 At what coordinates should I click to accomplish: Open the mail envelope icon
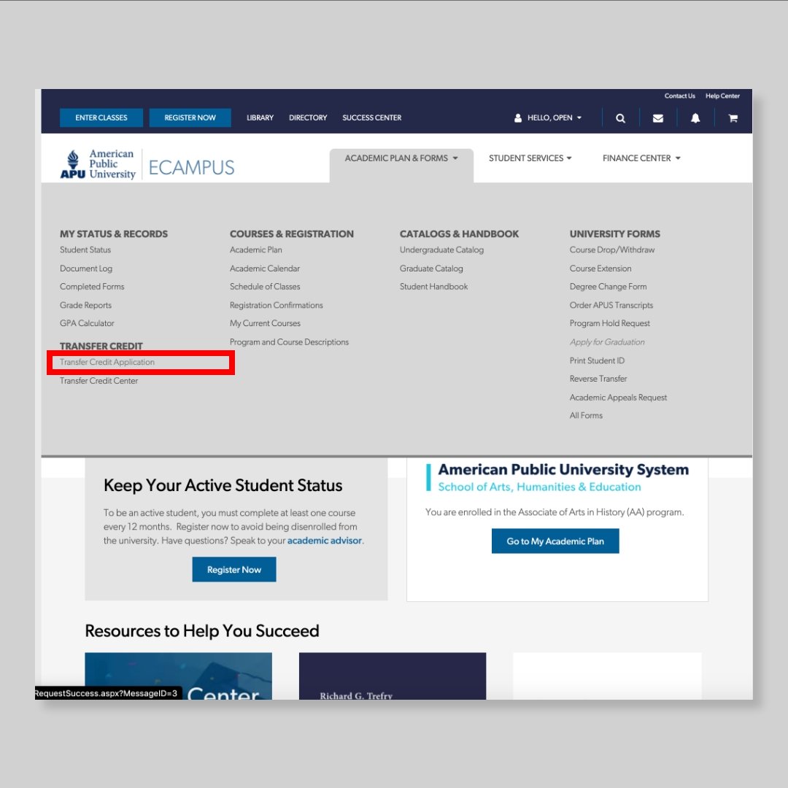coord(658,118)
